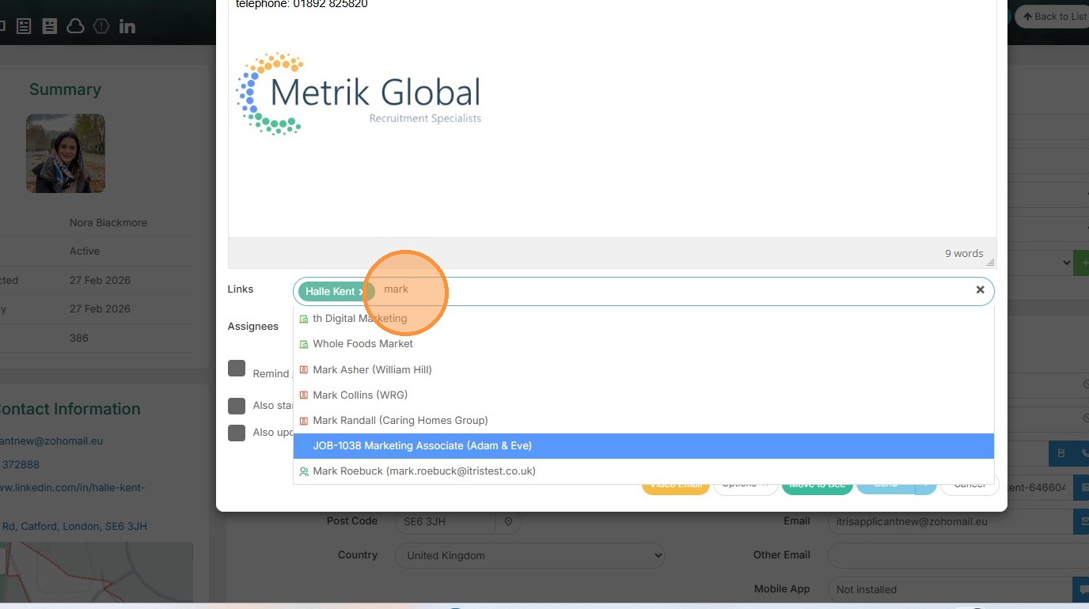1089x609 pixels.
Task: Click the chat icon beside Mobile App field
Action: click(x=1081, y=589)
